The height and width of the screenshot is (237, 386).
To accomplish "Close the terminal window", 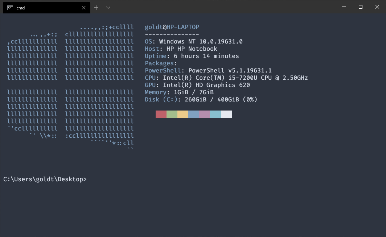I will pyautogui.click(x=377, y=7).
